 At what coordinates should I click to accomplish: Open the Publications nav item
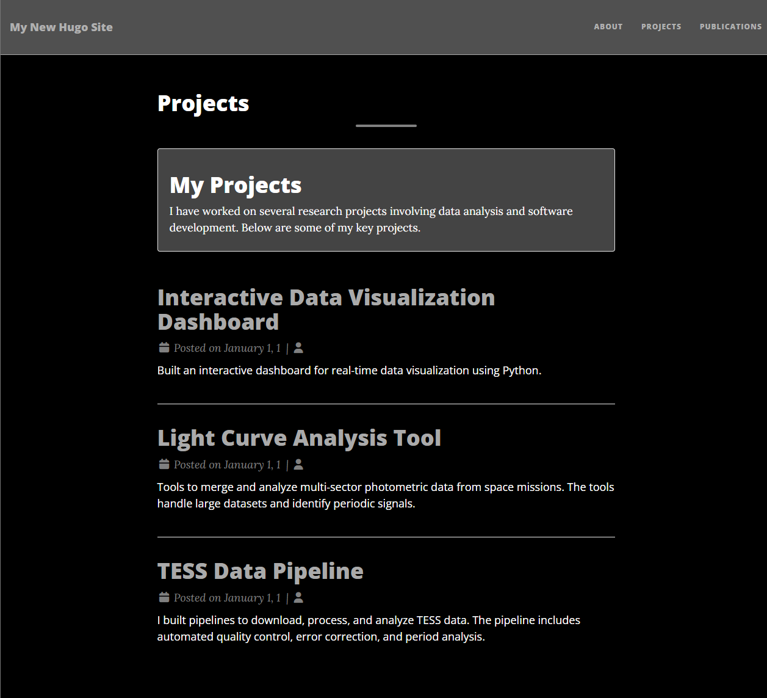730,27
